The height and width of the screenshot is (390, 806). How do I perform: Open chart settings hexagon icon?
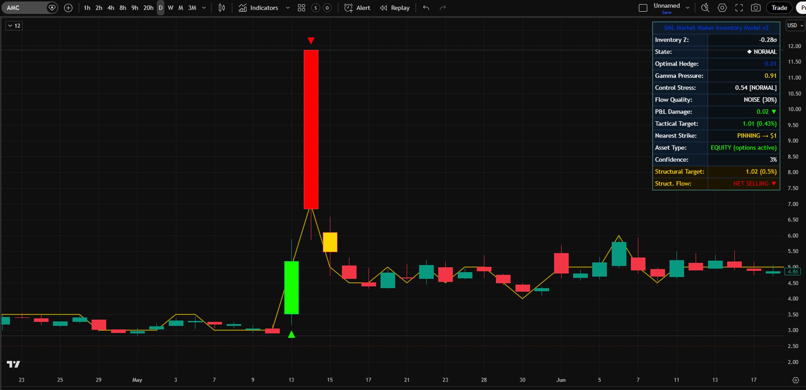[x=722, y=8]
